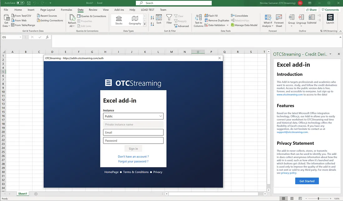Click in the Email field
The width and height of the screenshot is (343, 201).
point(133,132)
